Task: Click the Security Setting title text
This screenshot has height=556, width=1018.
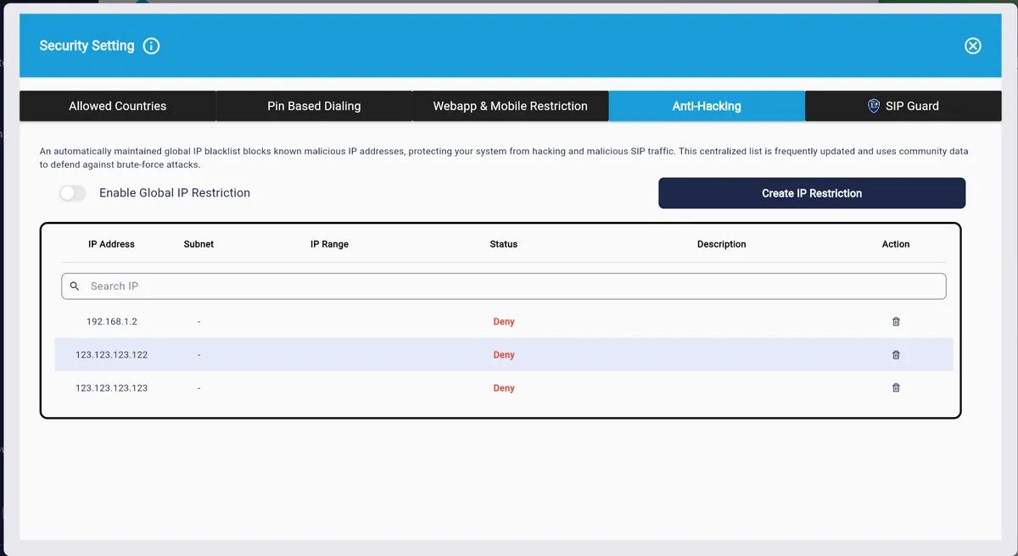Action: click(87, 46)
